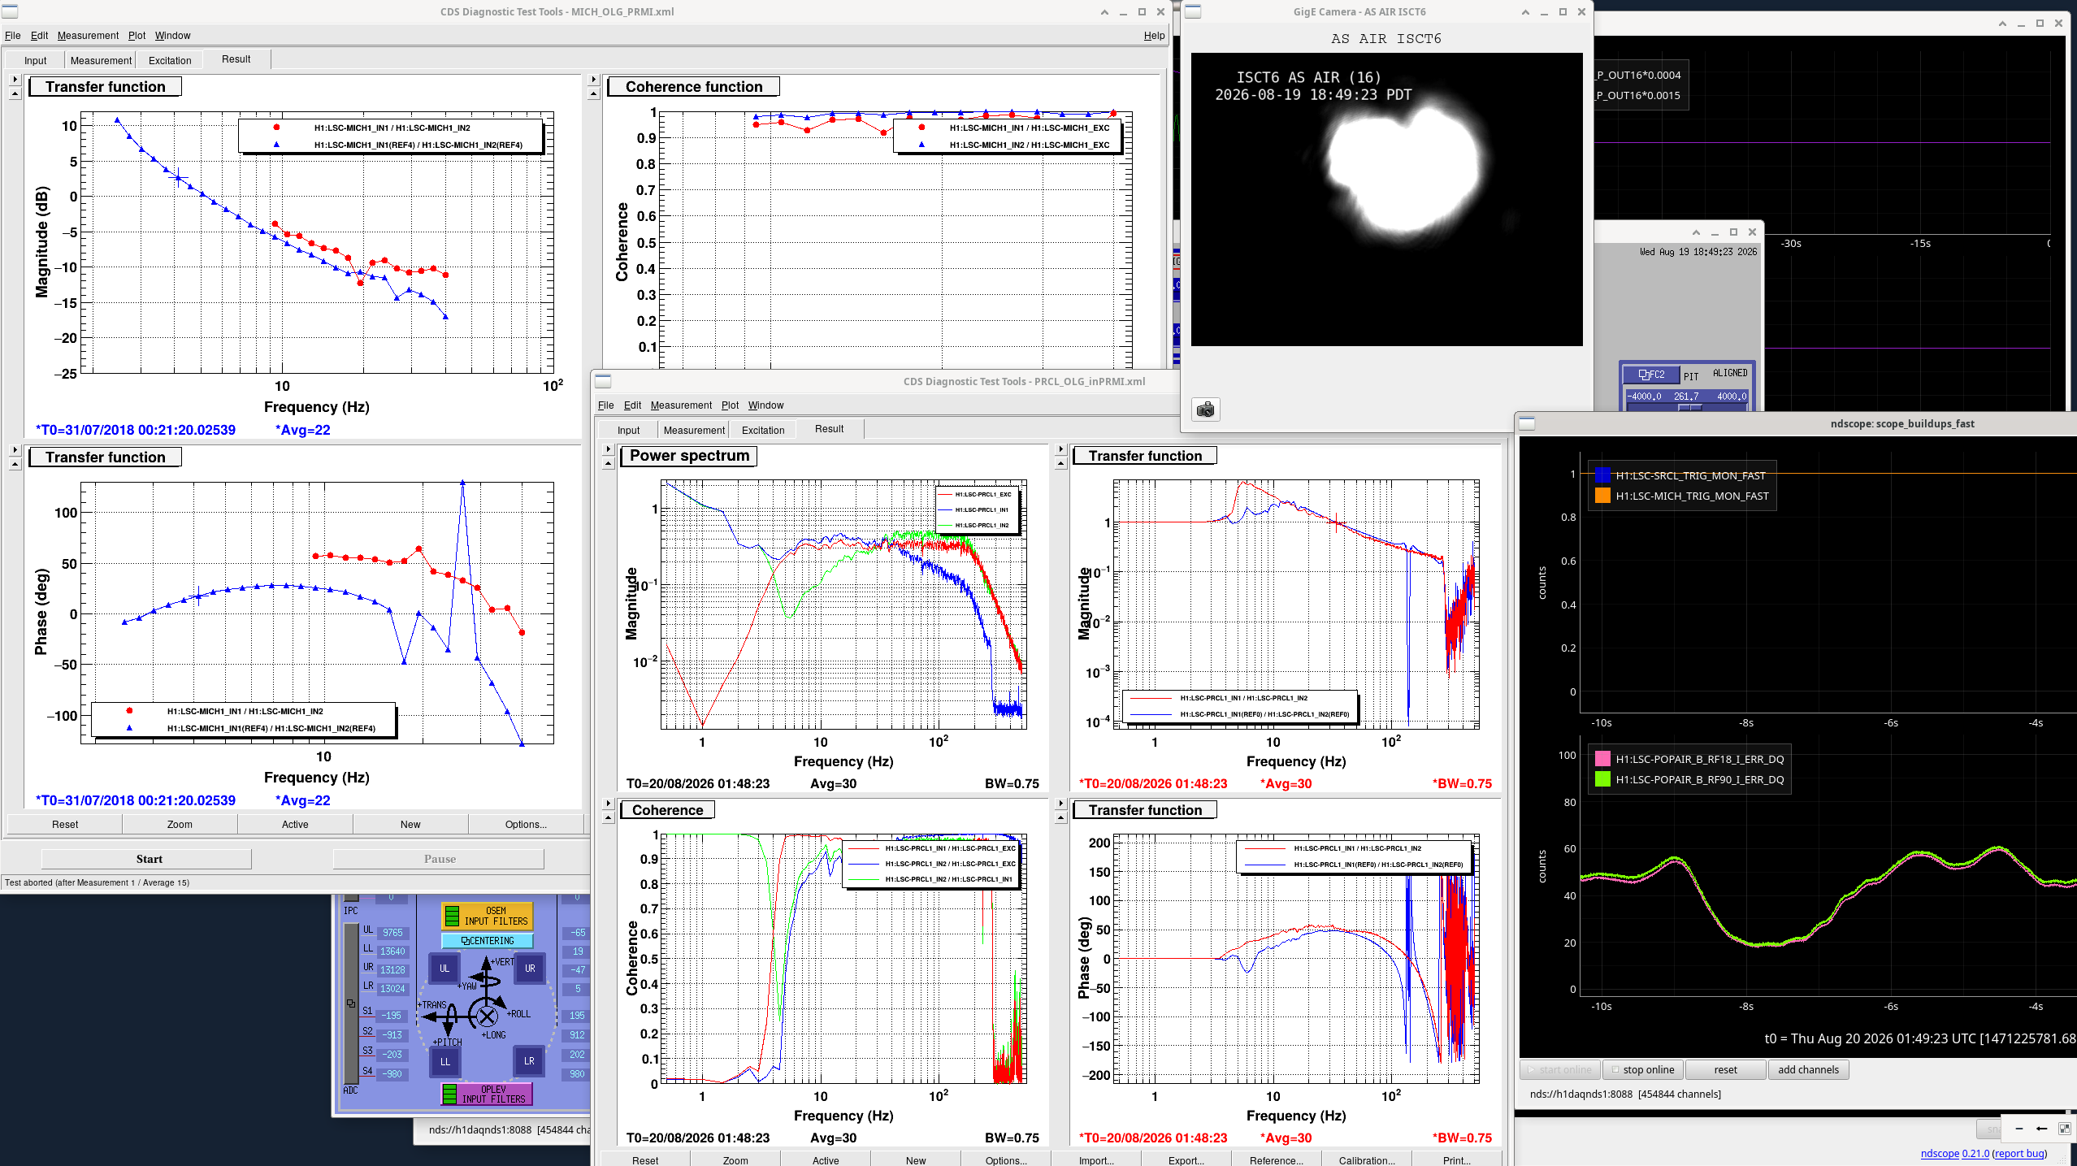Shade the GigE Camera window with up-arrow
The image size is (2077, 1166).
(1525, 11)
